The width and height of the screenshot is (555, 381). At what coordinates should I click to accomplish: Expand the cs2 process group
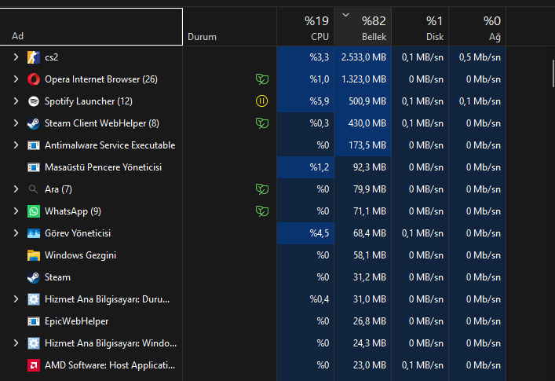click(16, 57)
